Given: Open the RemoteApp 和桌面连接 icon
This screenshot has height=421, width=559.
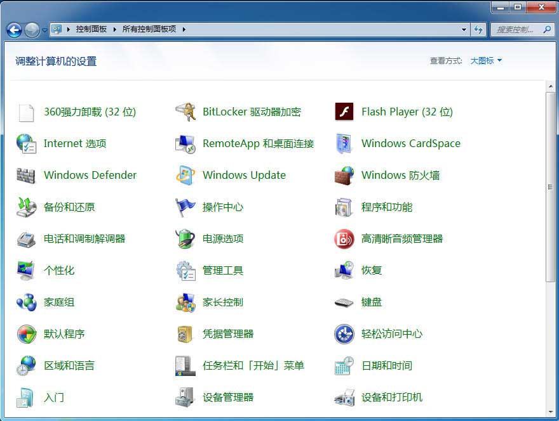Looking at the screenshot, I should coord(185,144).
